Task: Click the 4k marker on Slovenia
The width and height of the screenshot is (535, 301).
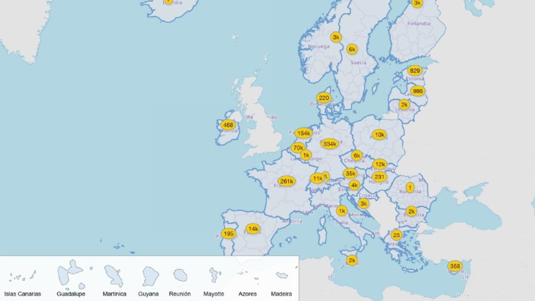Action: pos(354,185)
